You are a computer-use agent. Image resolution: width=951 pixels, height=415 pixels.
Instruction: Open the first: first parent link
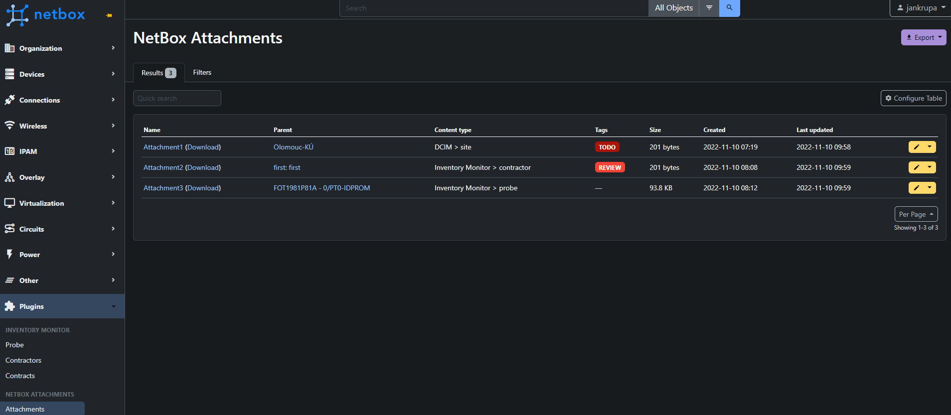tap(287, 167)
